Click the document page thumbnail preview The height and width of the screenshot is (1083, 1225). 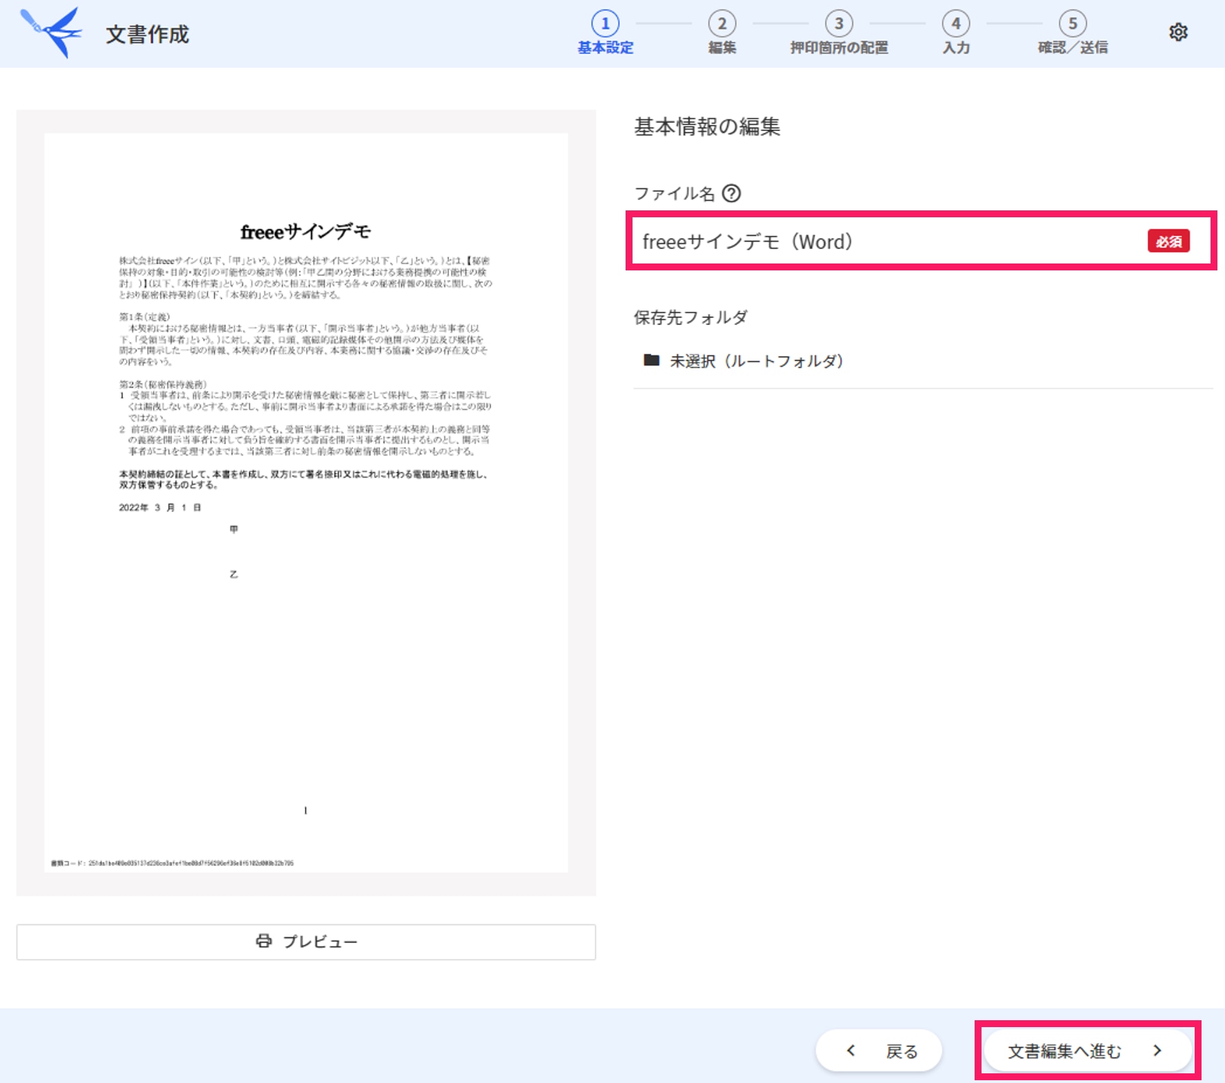[306, 503]
